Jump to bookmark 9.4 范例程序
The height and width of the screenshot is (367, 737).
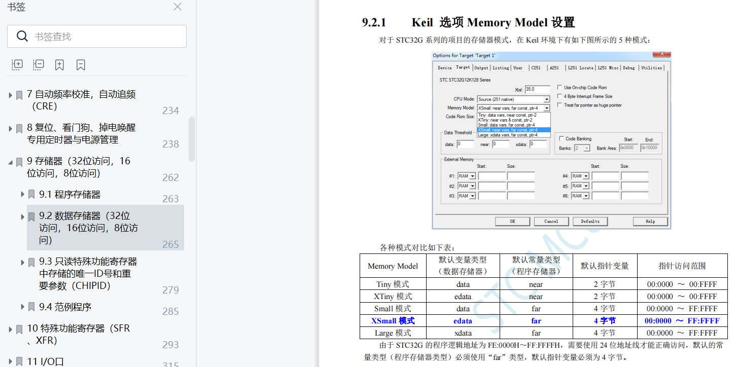[65, 307]
